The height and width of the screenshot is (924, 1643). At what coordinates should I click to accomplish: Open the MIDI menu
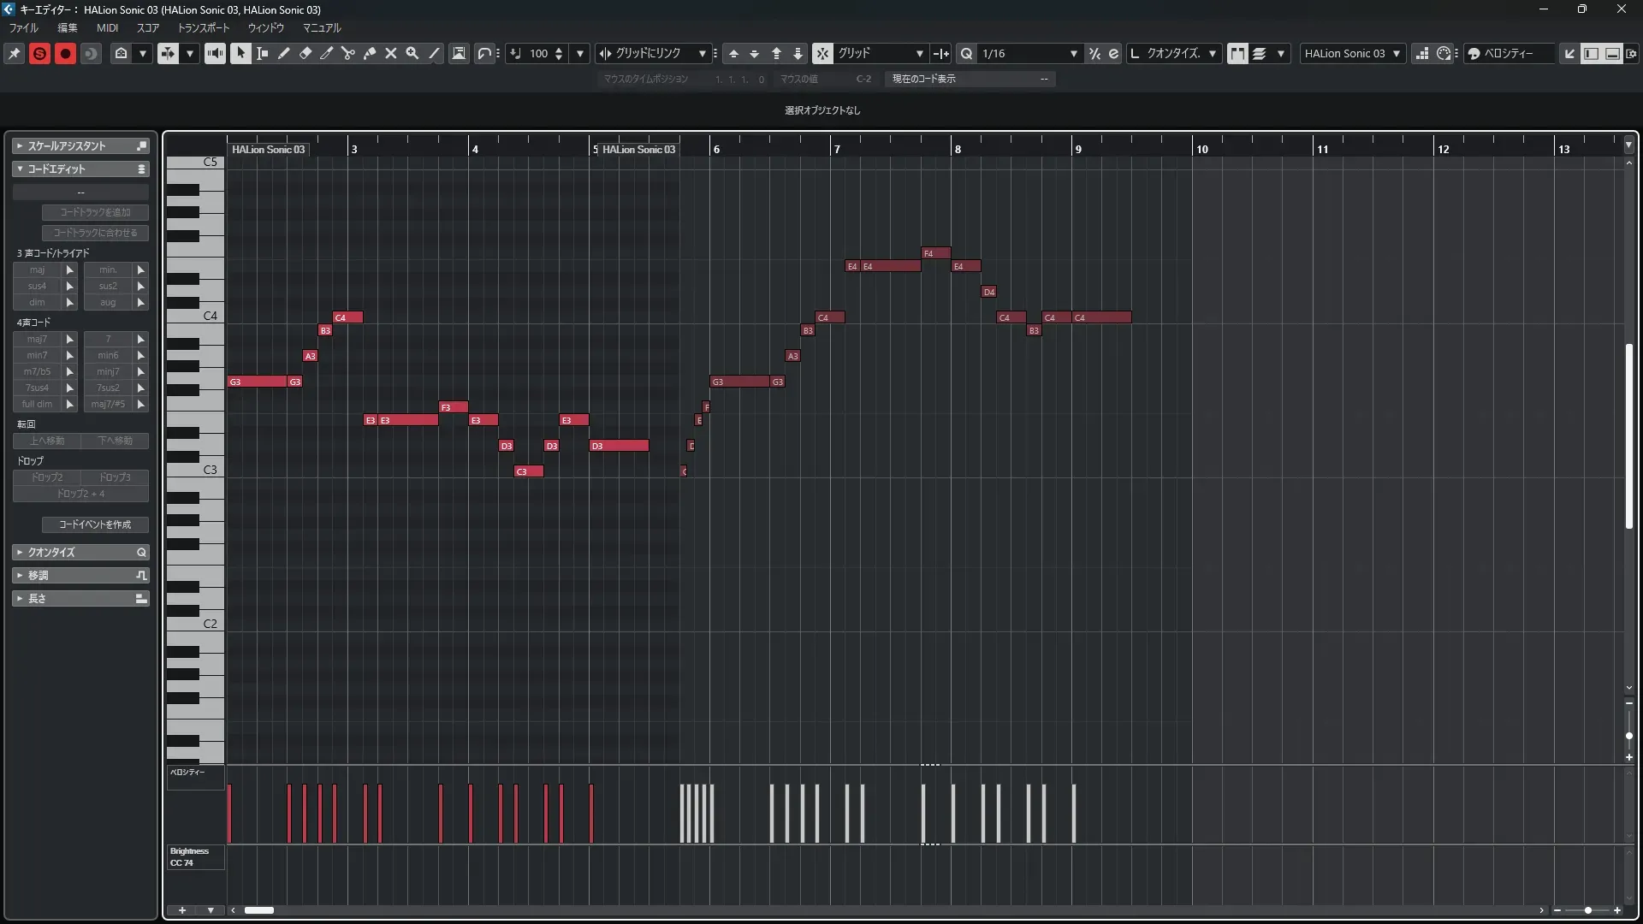click(107, 27)
